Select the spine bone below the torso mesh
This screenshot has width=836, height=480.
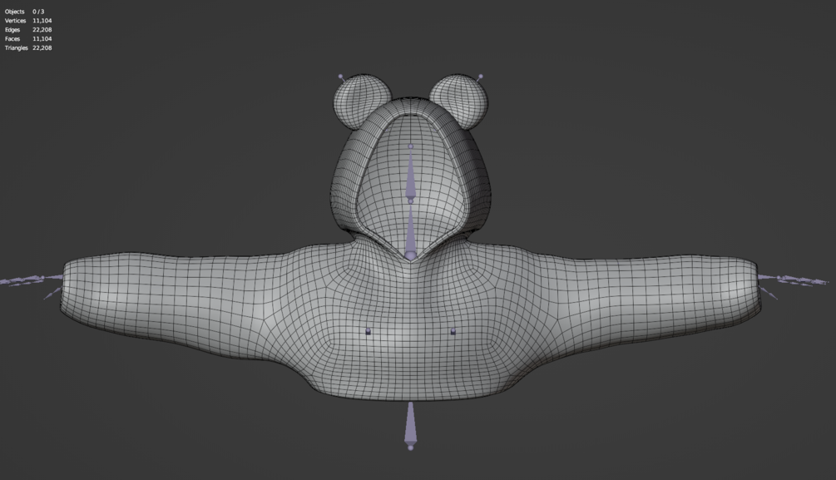click(410, 427)
